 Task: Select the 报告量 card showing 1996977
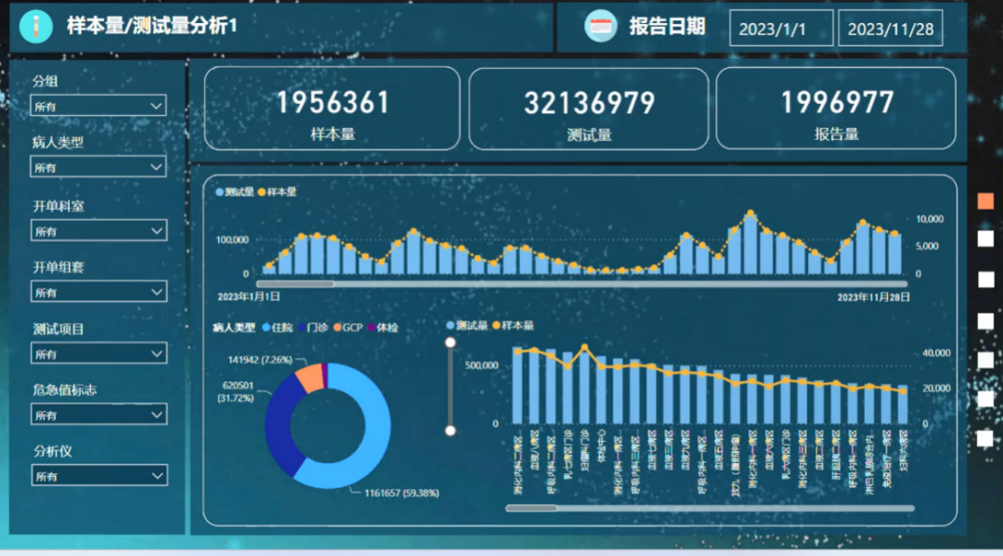point(836,108)
